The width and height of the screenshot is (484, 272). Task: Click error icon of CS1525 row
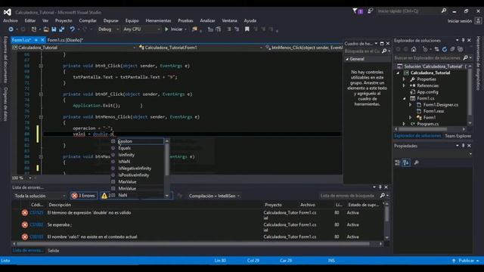click(25, 213)
